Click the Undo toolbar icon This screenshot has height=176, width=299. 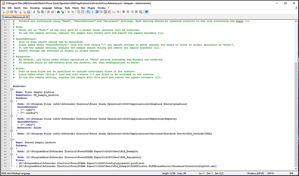pos(49,12)
